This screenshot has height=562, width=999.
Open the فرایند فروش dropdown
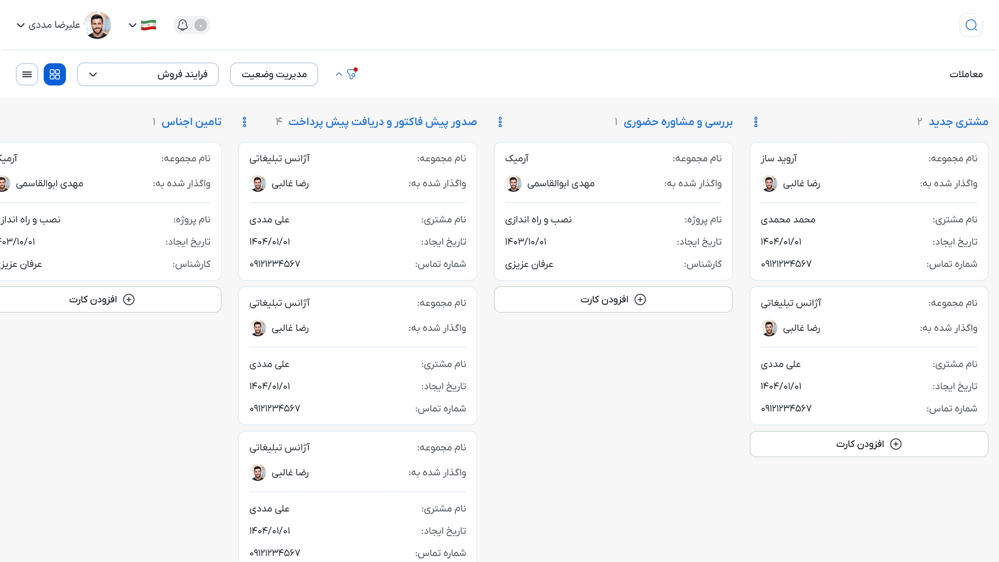pyautogui.click(x=148, y=74)
